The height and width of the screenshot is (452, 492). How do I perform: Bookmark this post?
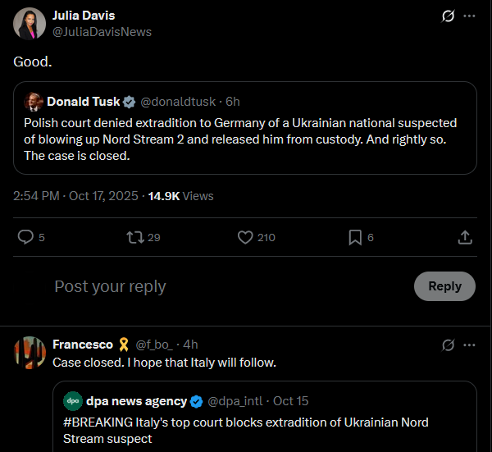[355, 237]
